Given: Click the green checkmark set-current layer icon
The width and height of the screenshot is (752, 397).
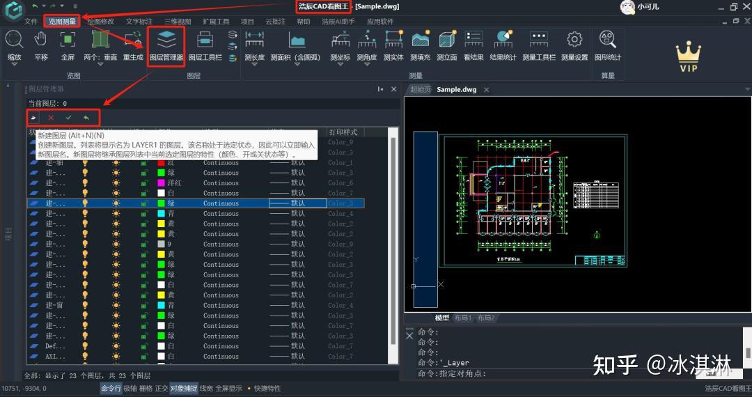Looking at the screenshot, I should coord(68,118).
